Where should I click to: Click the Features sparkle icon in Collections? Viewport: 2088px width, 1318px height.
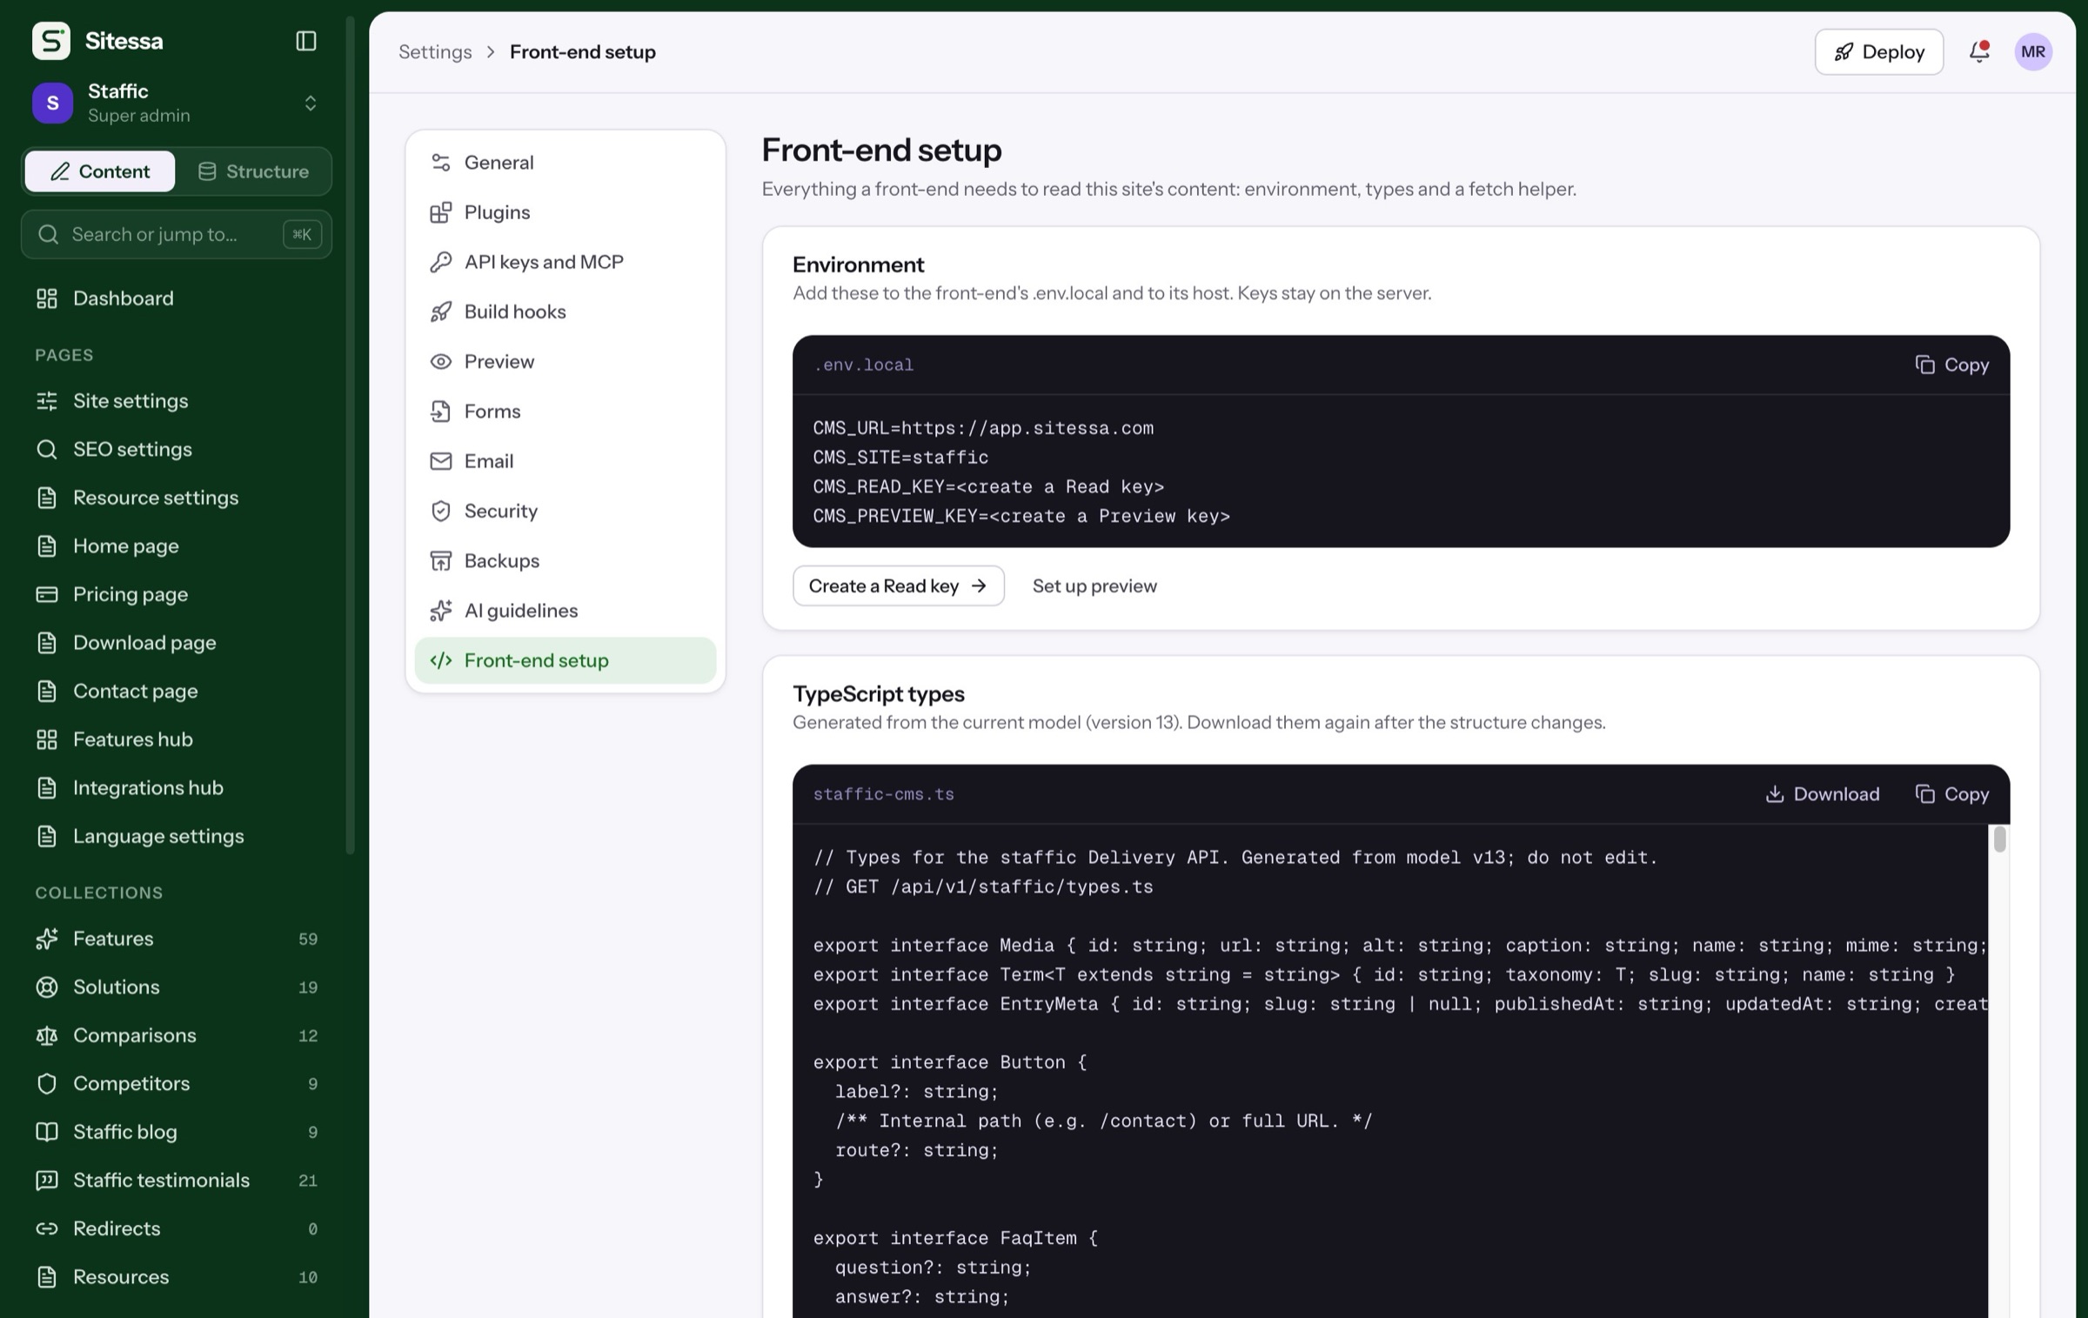pyautogui.click(x=47, y=939)
